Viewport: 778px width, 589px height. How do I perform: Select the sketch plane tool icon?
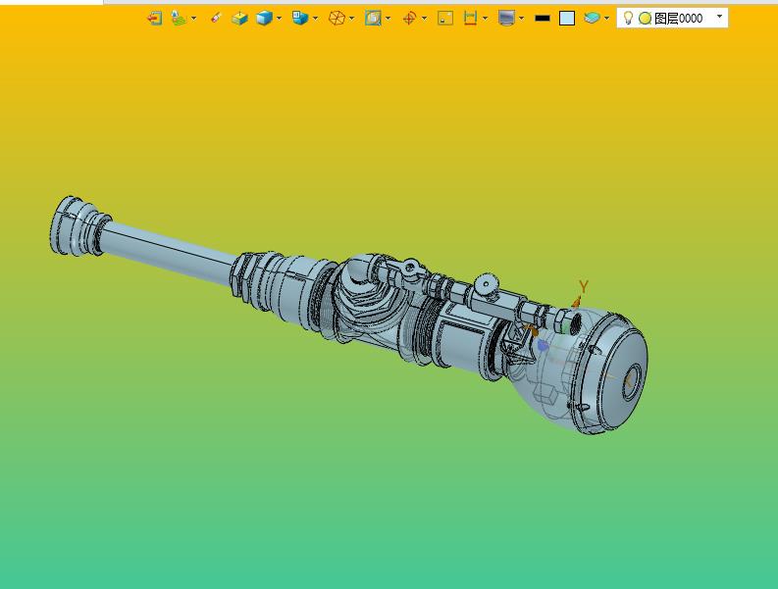pyautogui.click(x=179, y=18)
